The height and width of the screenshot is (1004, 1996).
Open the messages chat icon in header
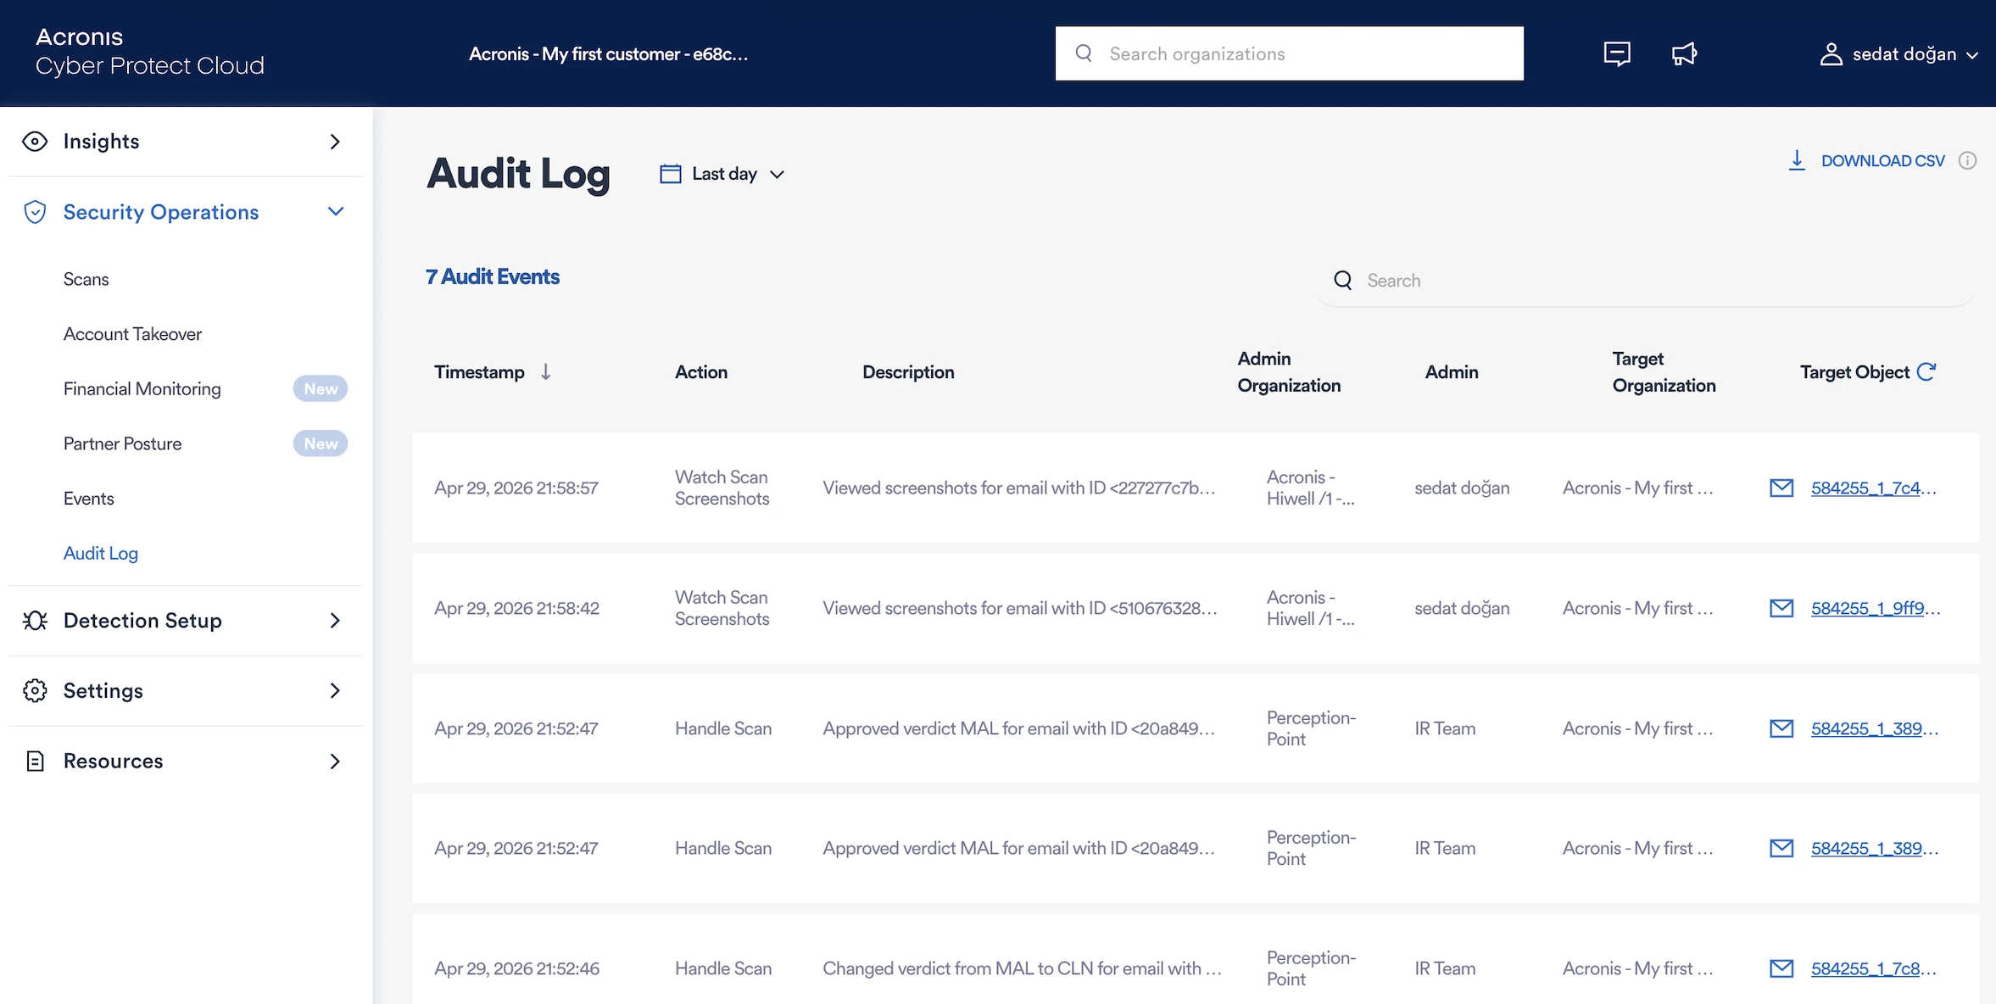(x=1617, y=54)
